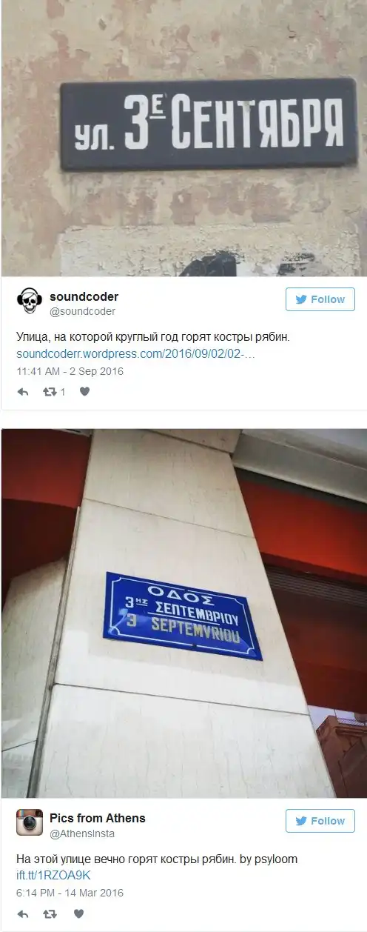The width and height of the screenshot is (367, 932).
Task: Like the soundcoder tweet with heart icon
Action: tap(84, 392)
